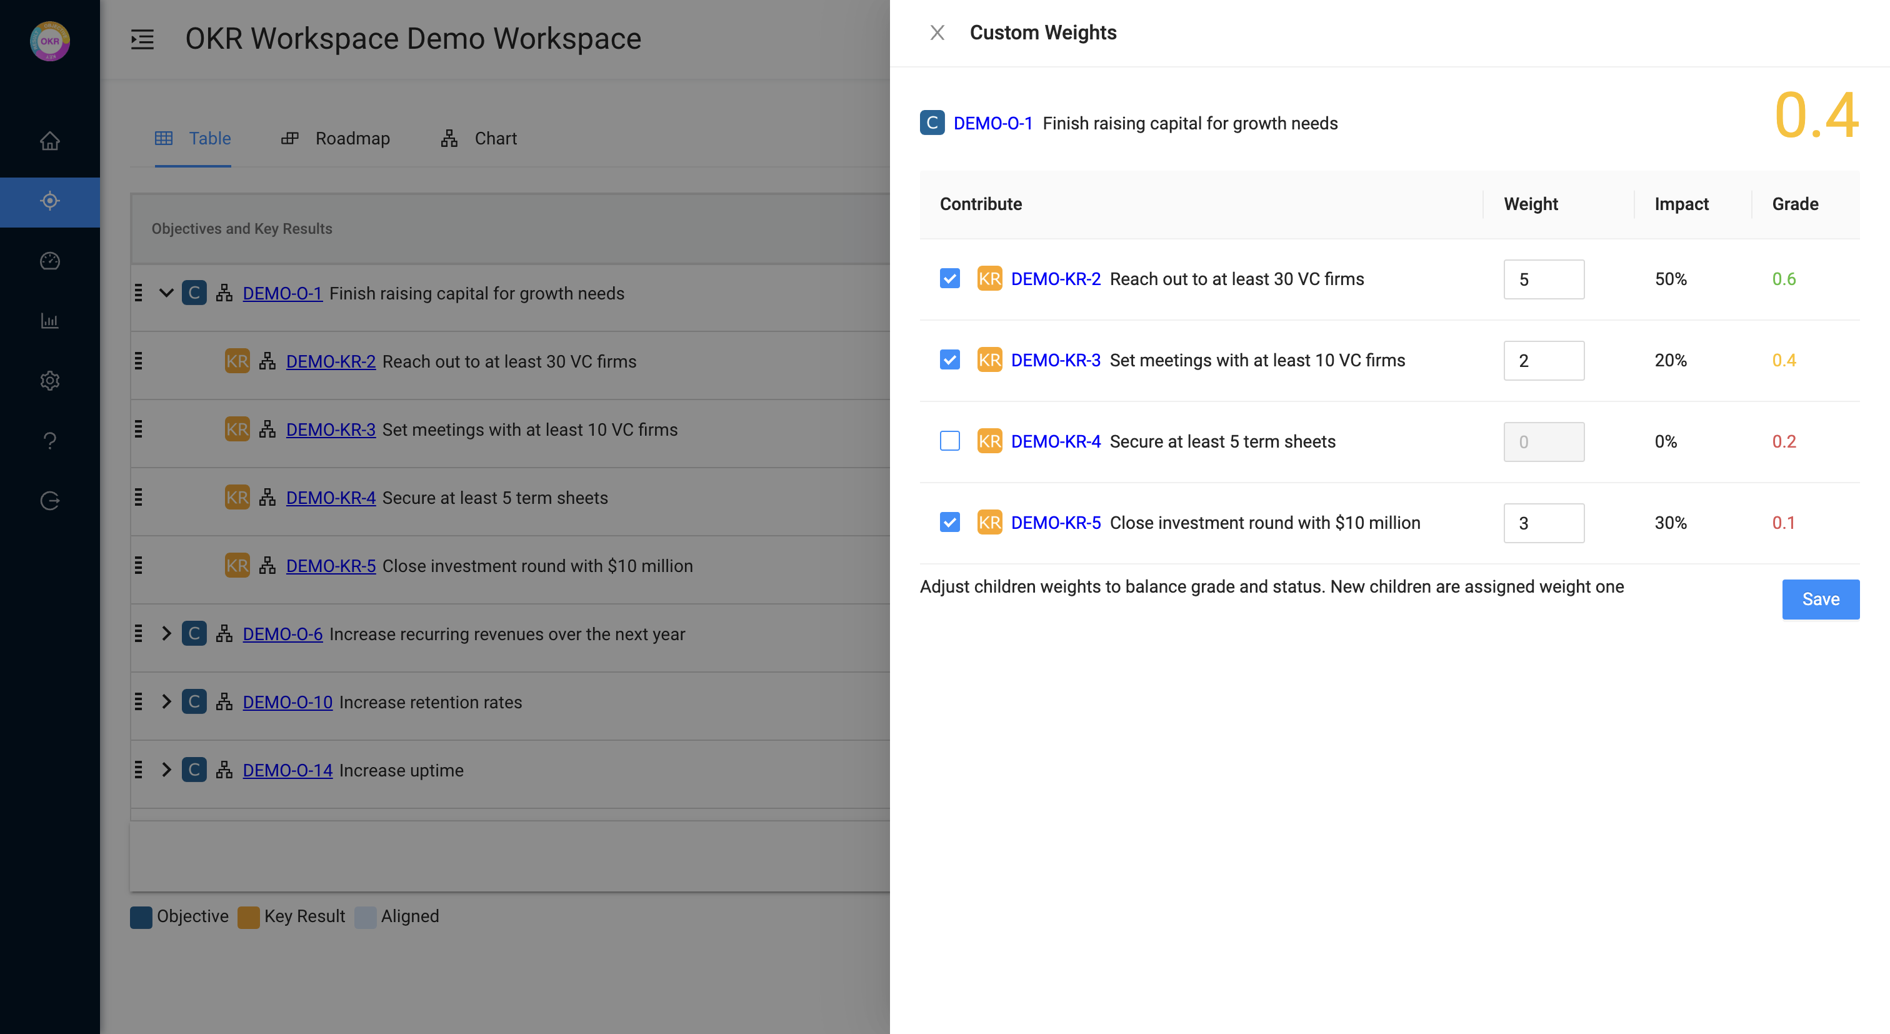Click the DEMO-KR-2 weight input field
The image size is (1890, 1034).
pos(1543,279)
